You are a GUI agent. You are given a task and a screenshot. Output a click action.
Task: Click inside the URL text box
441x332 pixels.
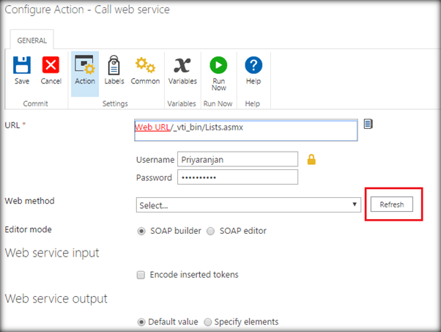[x=246, y=130]
